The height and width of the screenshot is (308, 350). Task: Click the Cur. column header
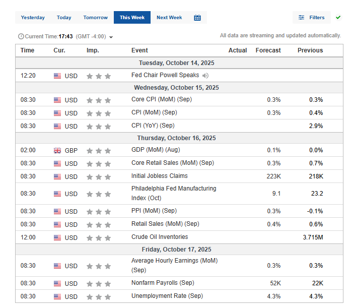[59, 50]
